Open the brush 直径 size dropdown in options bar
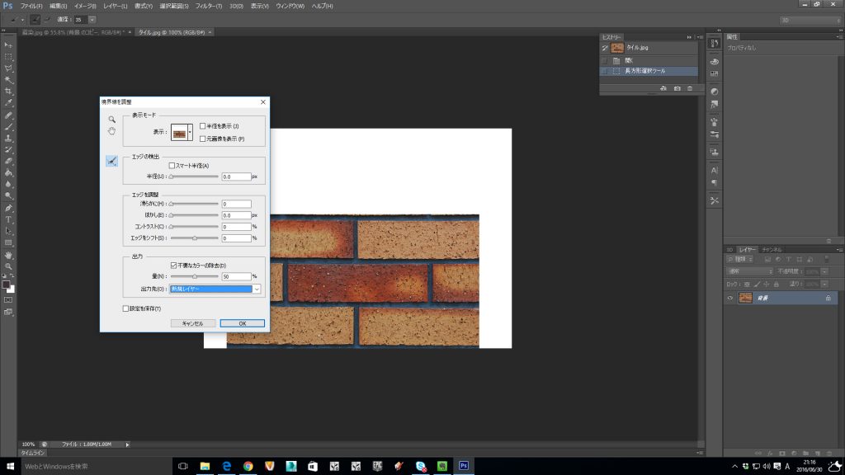The height and width of the screenshot is (475, 845). tap(91, 18)
